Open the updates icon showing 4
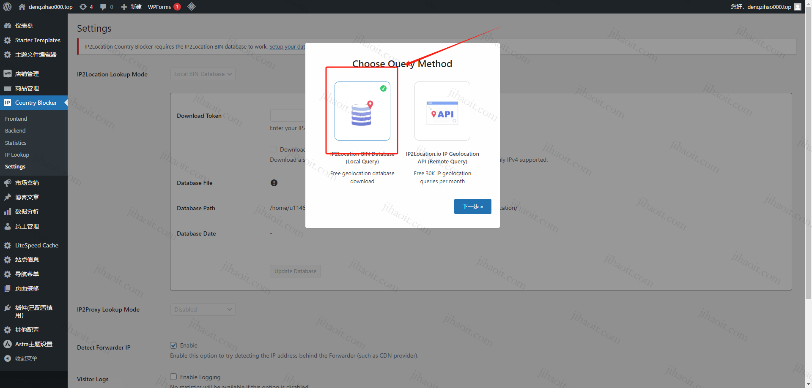Image resolution: width=812 pixels, height=388 pixels. (83, 7)
